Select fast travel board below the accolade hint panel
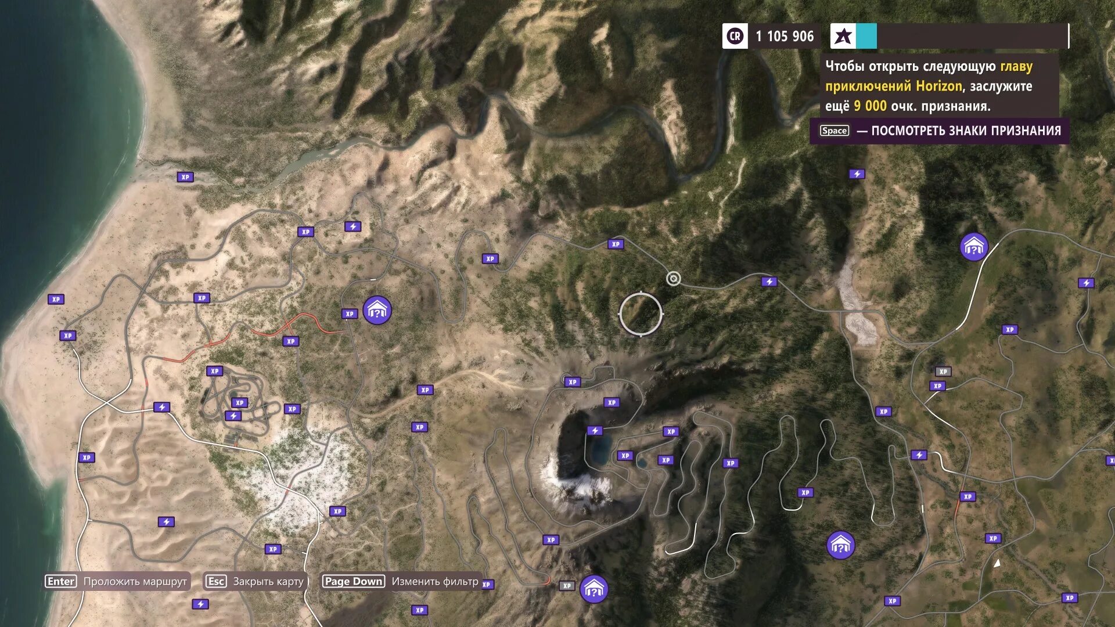1115x627 pixels. pos(857,174)
